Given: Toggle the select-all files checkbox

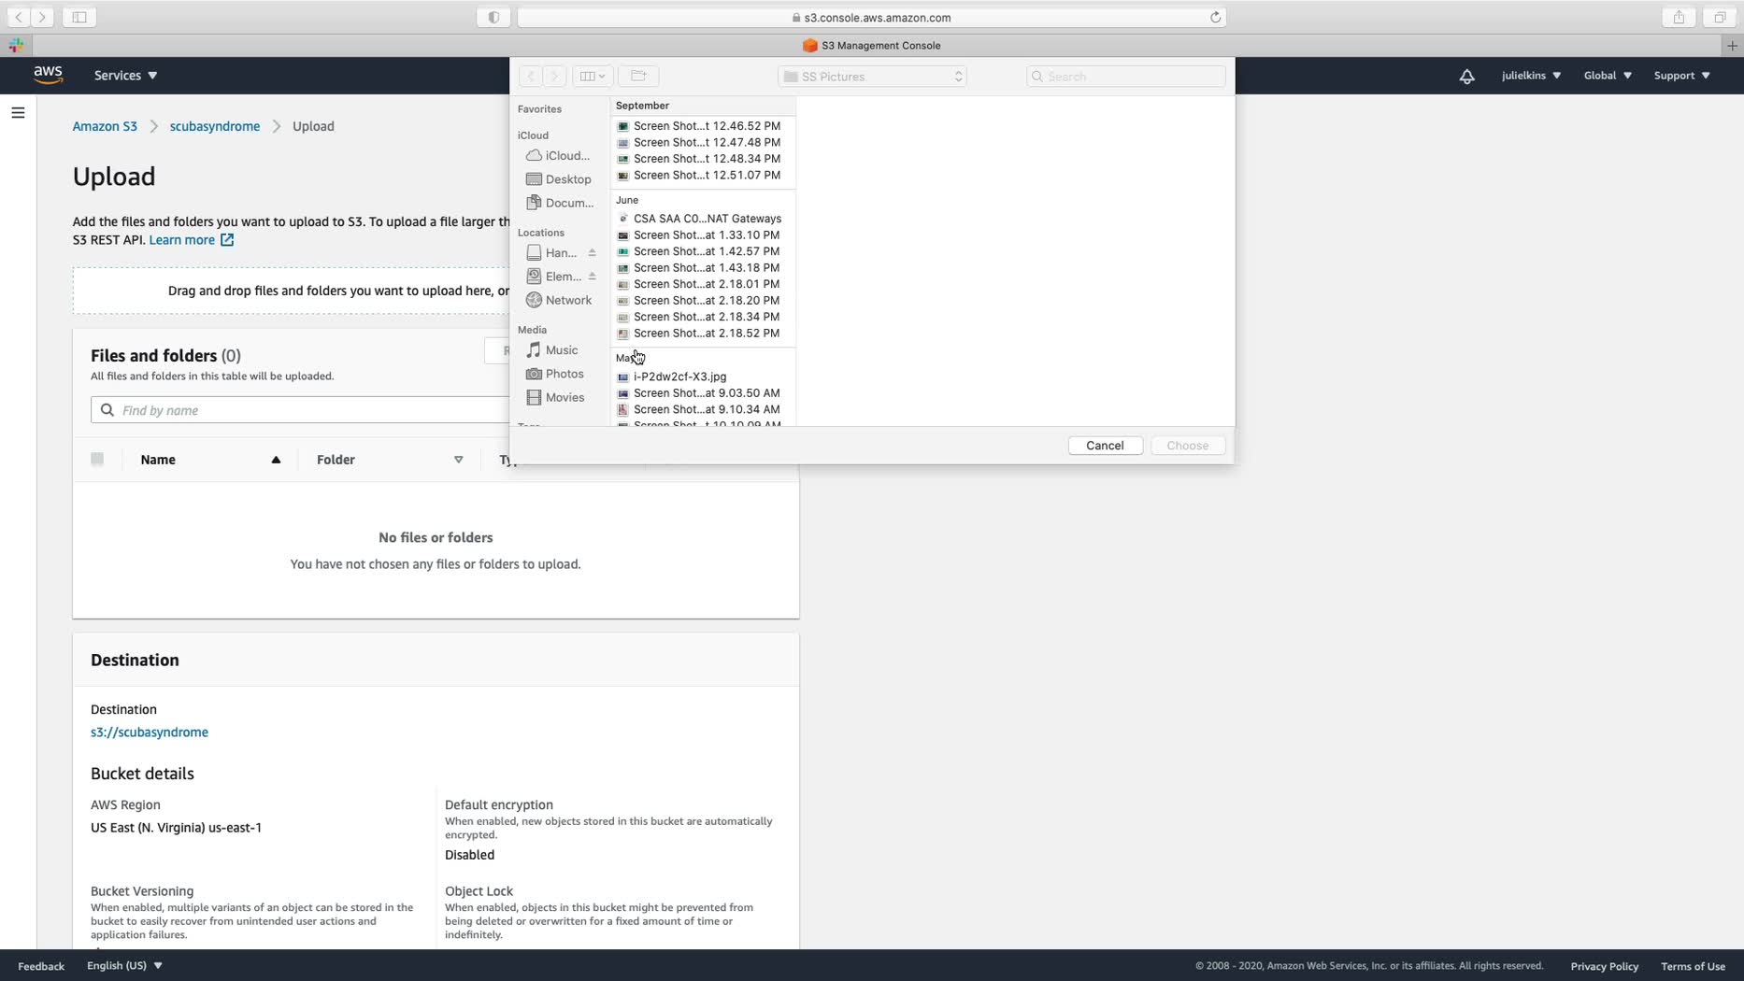Looking at the screenshot, I should coord(97,459).
